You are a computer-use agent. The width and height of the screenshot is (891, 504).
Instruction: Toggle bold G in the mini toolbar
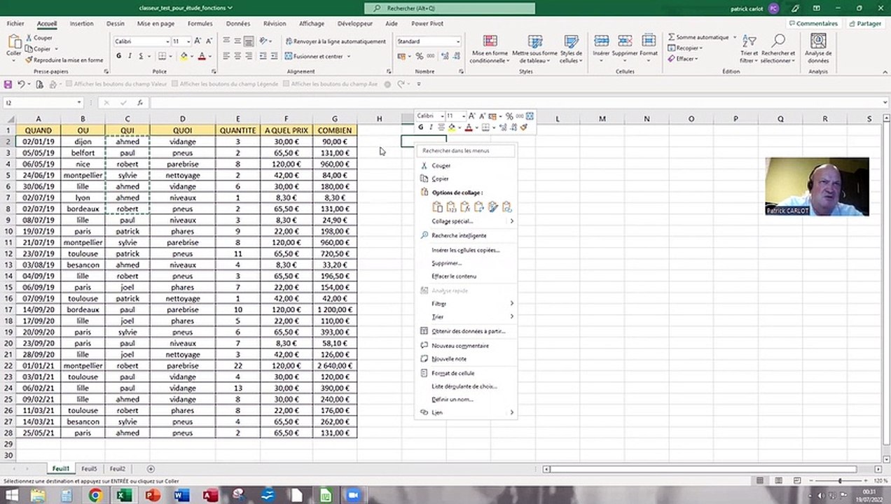click(421, 127)
